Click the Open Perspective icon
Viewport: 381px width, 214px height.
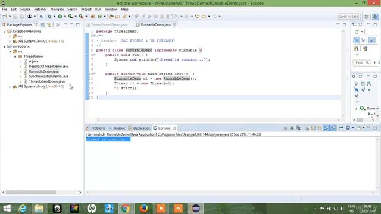point(367,17)
